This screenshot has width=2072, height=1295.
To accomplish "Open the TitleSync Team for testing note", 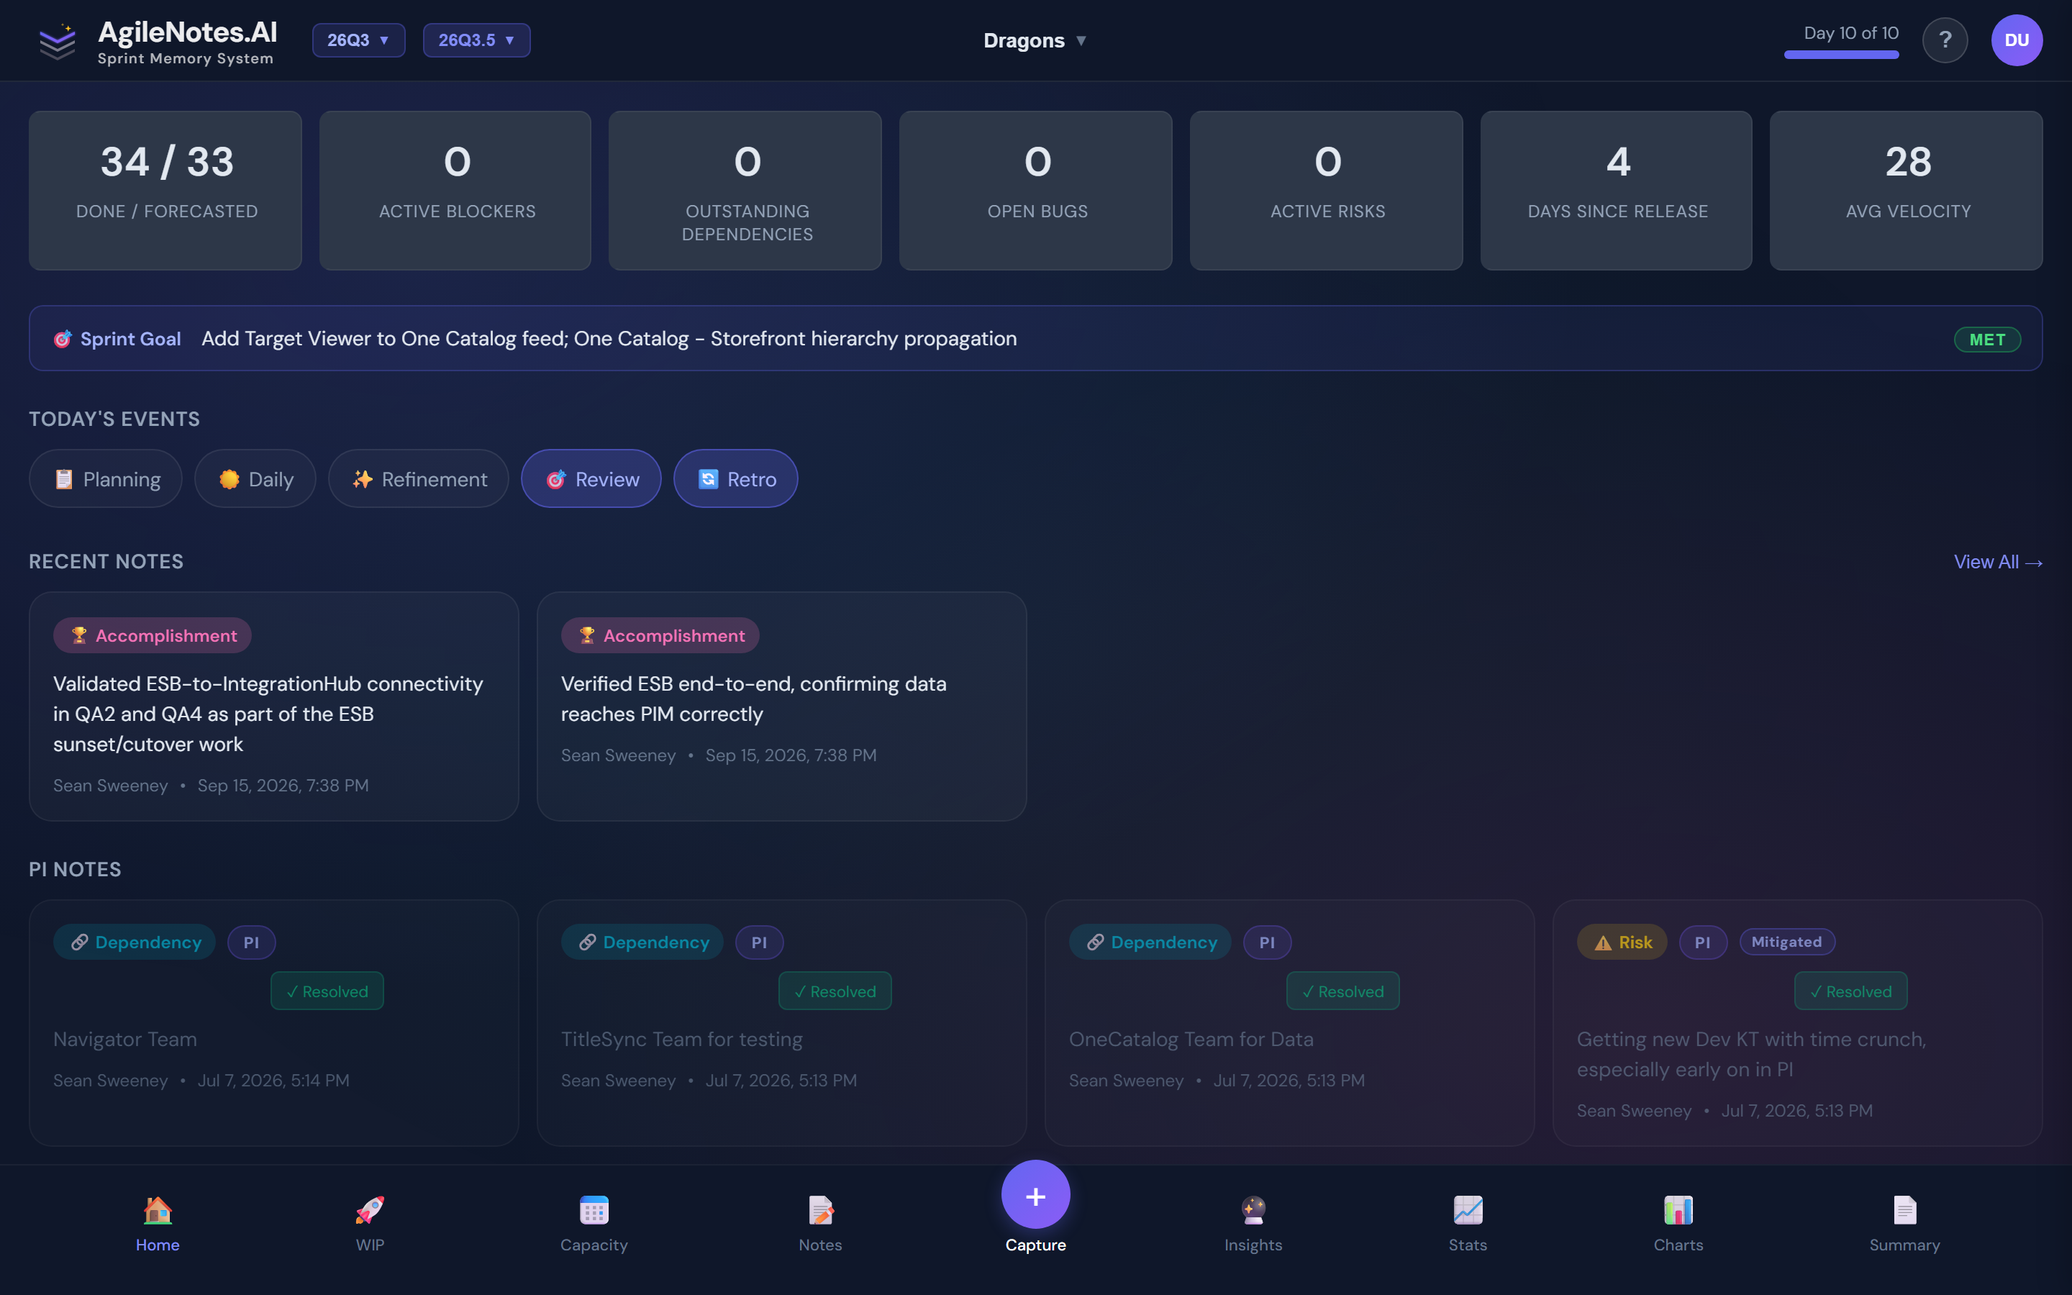I will [782, 1022].
